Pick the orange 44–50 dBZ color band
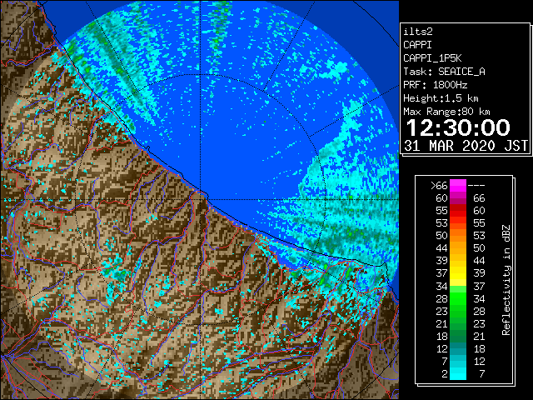This screenshot has height=400, width=533. (458, 248)
